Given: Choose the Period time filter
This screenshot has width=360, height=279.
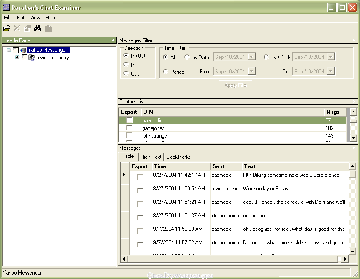Looking at the screenshot, I should (x=165, y=72).
